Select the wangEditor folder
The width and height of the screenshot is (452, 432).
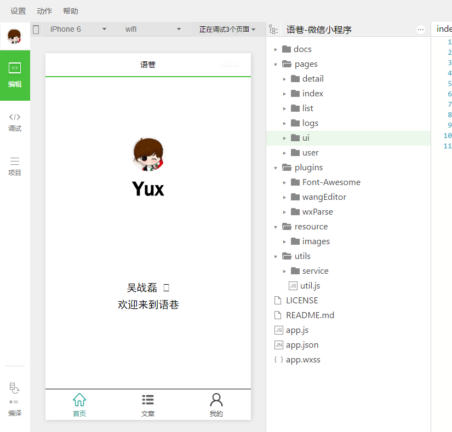(x=348, y=197)
